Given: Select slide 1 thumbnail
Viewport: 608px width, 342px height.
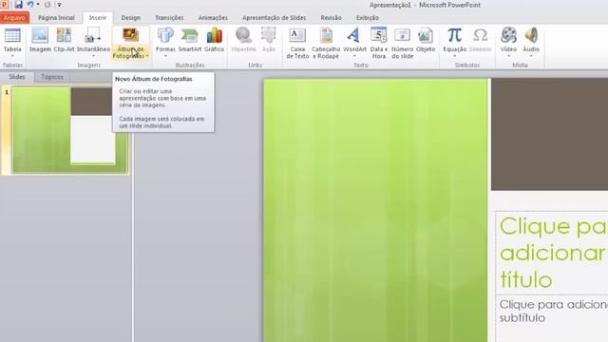Looking at the screenshot, I should pyautogui.click(x=69, y=130).
